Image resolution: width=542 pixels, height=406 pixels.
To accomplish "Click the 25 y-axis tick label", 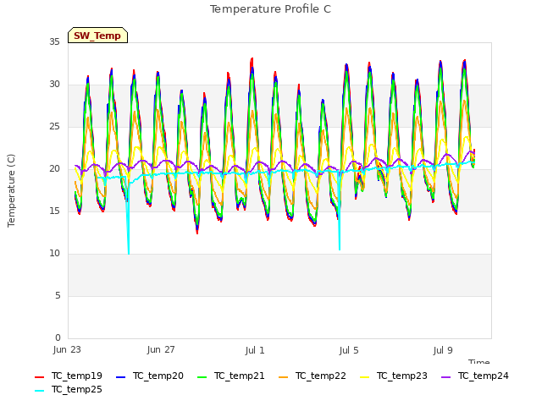I will click(x=54, y=126).
